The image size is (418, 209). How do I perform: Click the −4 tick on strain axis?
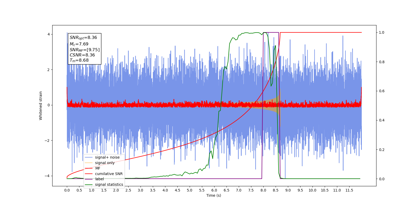47,176
